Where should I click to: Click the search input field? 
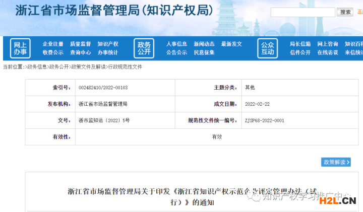[x=302, y=12]
